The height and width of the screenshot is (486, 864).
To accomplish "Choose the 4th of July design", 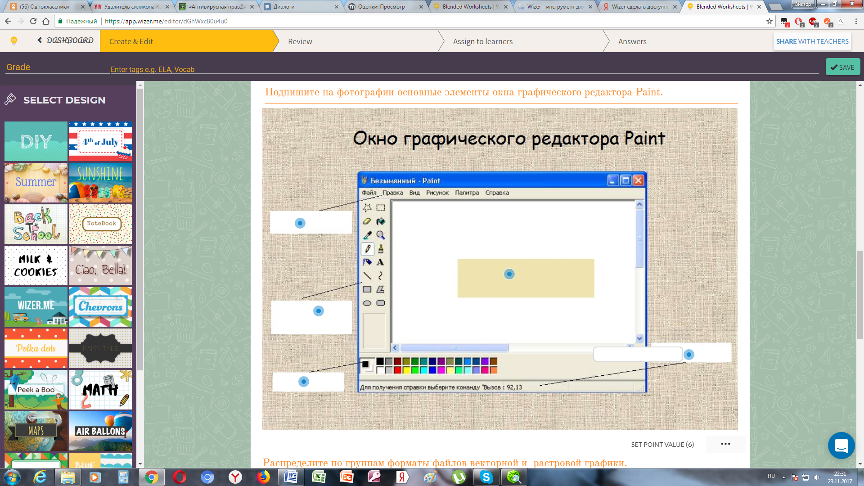I will [100, 141].
